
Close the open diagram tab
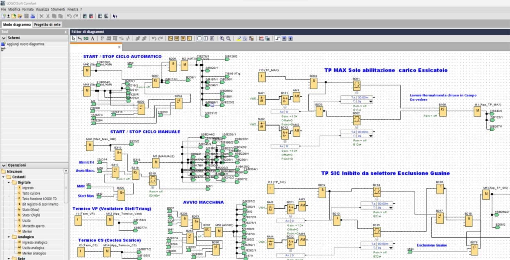click(119, 47)
